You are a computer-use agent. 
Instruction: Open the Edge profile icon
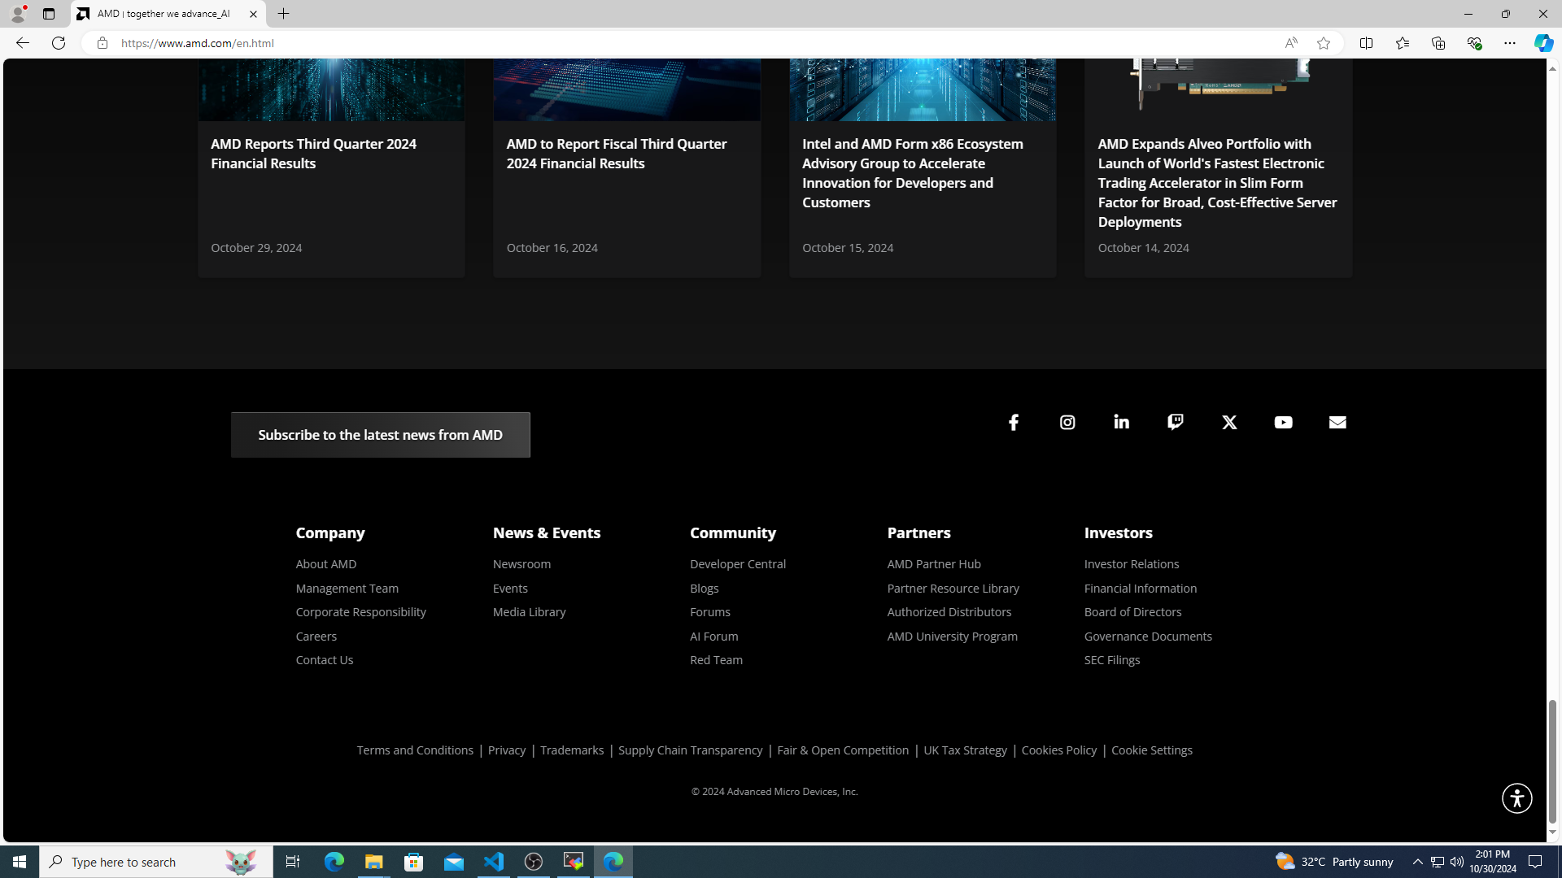17,14
